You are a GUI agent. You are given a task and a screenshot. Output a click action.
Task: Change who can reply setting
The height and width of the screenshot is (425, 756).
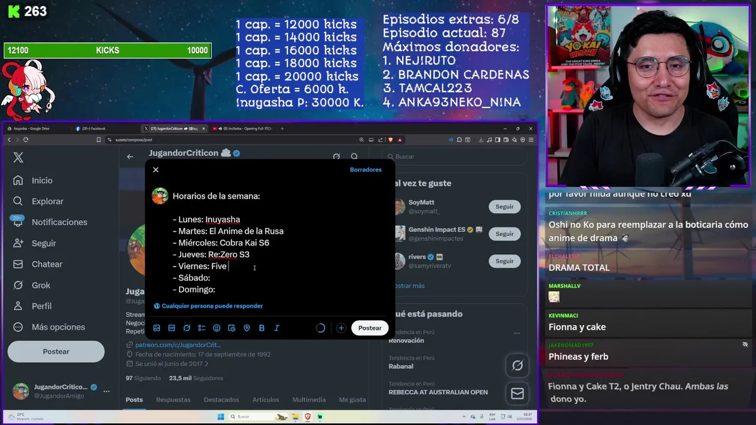click(208, 306)
